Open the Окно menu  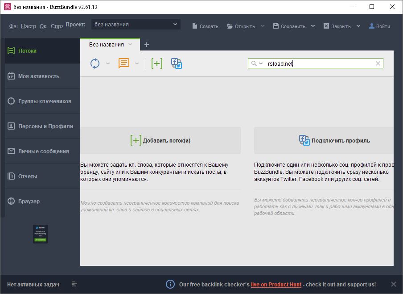[43, 26]
